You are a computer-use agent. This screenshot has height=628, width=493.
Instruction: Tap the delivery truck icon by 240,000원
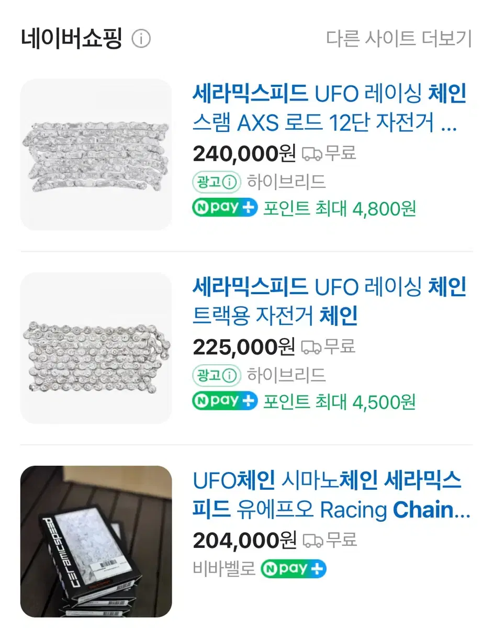[x=312, y=154]
